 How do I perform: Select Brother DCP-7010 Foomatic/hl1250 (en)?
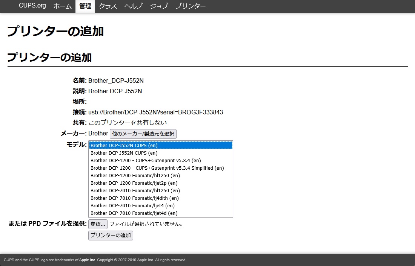tap(161, 190)
